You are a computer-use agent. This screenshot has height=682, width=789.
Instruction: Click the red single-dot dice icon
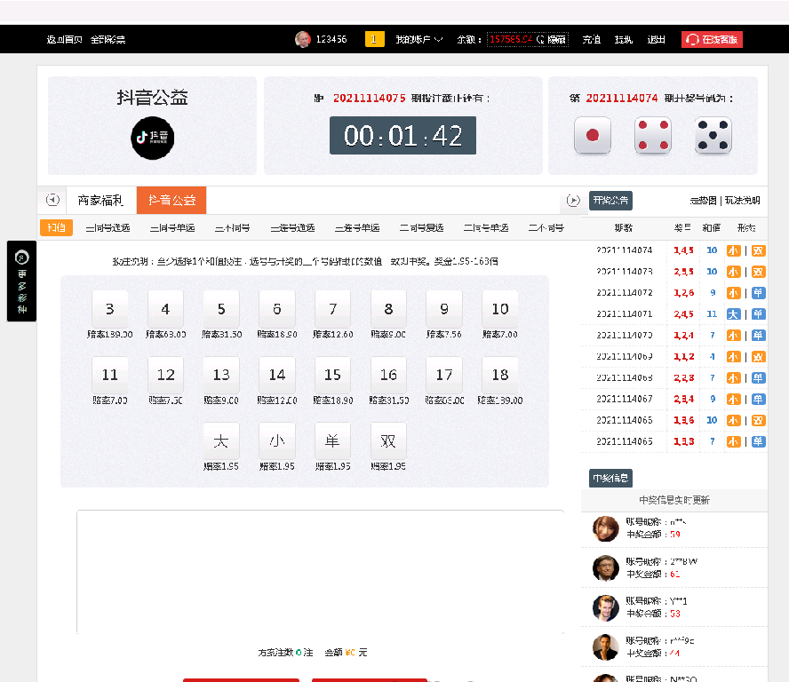pyautogui.click(x=593, y=136)
